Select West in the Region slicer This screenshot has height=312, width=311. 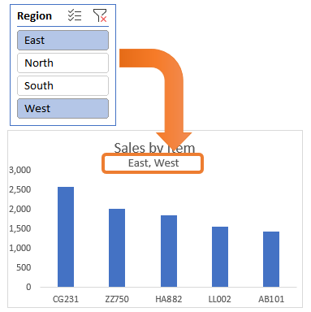click(63, 109)
